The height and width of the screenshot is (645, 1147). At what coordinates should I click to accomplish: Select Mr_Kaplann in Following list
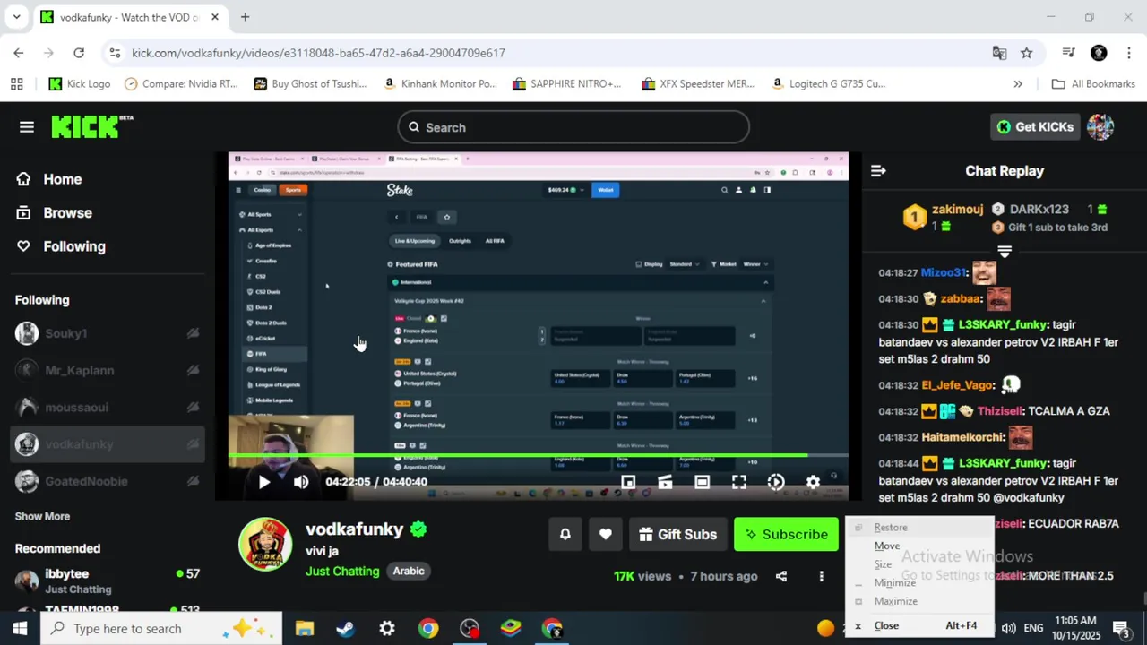point(108,370)
